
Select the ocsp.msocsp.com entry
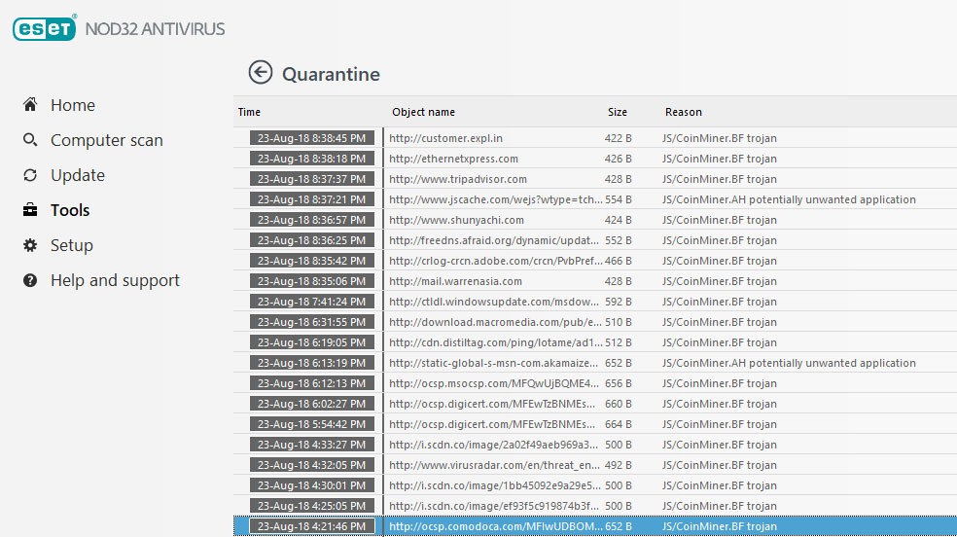point(595,383)
